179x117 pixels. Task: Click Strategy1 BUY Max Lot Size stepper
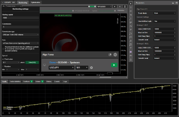click(x=175, y=33)
